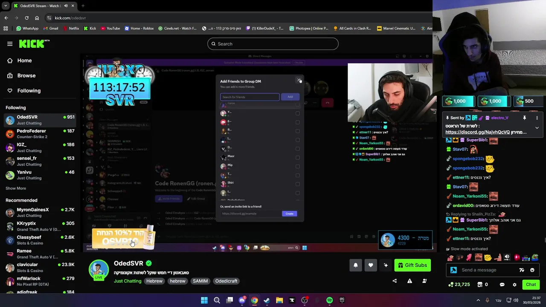Viewport: 546px width, 307px height.
Task: Open PedroFederer's channel in Following
Action: point(40,134)
